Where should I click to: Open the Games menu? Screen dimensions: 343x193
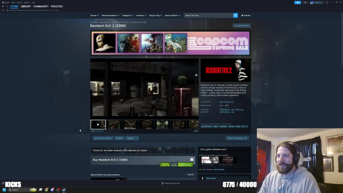point(27,2)
